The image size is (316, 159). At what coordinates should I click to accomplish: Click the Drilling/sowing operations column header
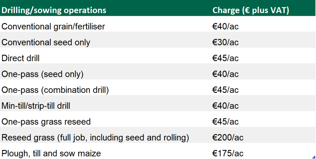click(x=54, y=10)
